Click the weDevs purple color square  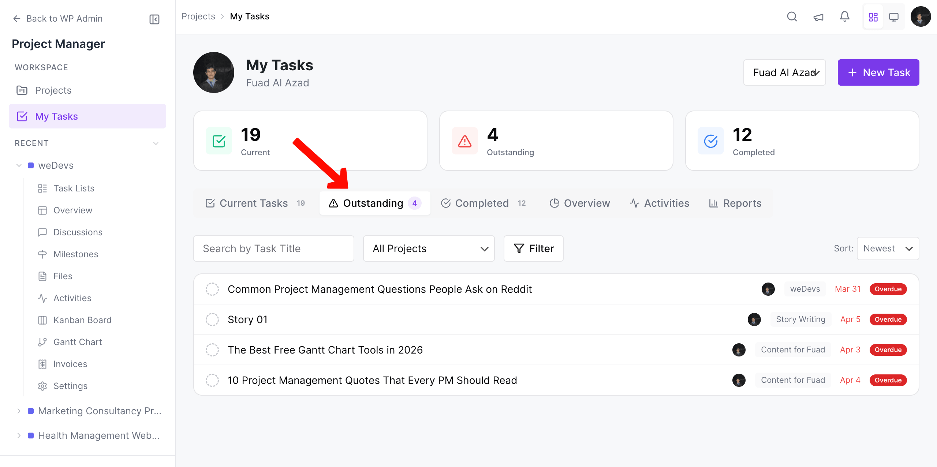[x=31, y=165]
